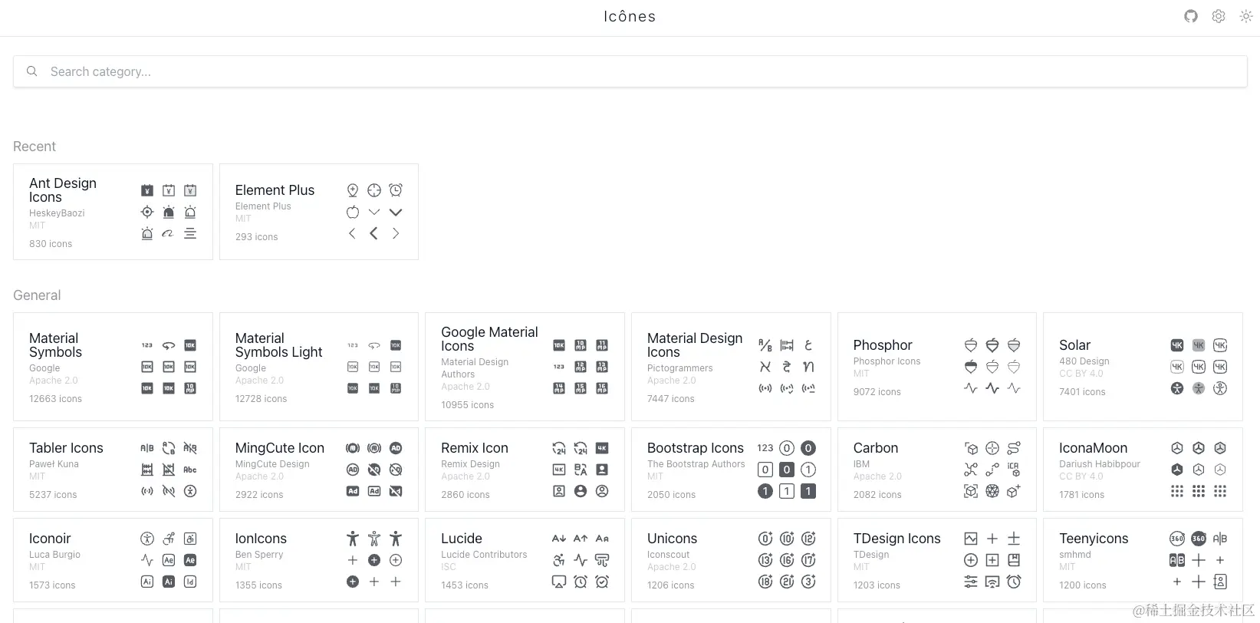The image size is (1260, 623).
Task: Click the "Icônes" site title
Action: [x=630, y=17]
